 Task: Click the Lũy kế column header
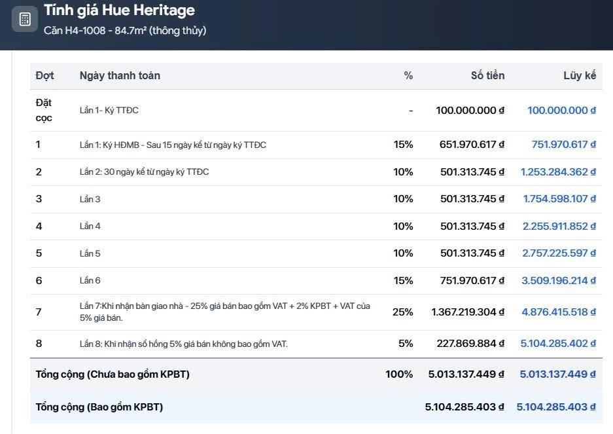click(580, 75)
